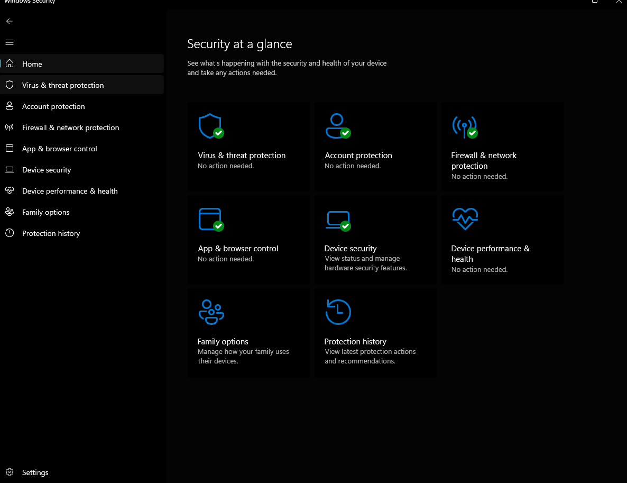Click the App & browser window icon in sidebar
The height and width of the screenshot is (483, 627).
(10, 149)
